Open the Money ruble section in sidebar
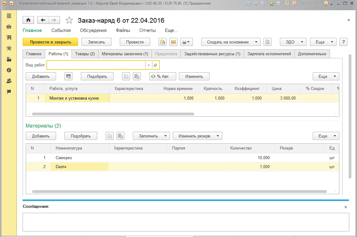The height and width of the screenshot is (237, 357). pos(9,70)
